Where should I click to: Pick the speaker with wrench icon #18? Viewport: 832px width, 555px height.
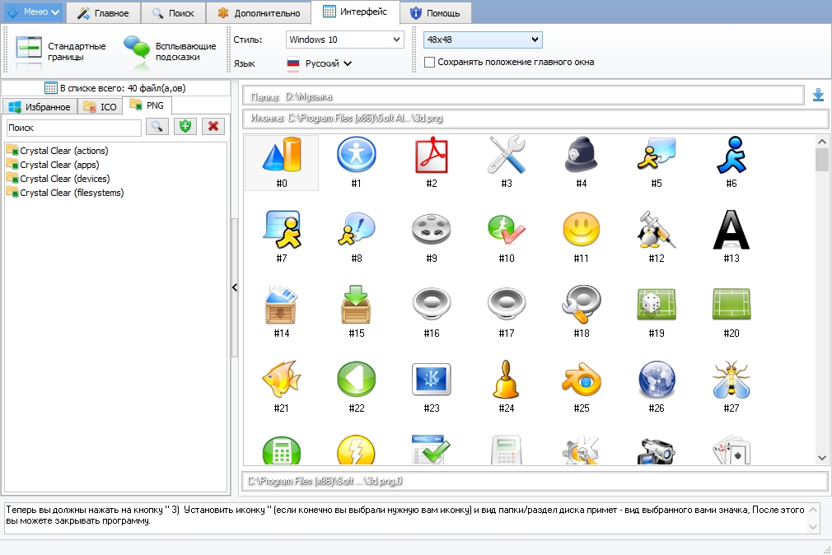(x=582, y=305)
